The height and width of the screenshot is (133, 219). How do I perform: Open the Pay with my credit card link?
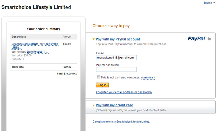click(x=114, y=105)
